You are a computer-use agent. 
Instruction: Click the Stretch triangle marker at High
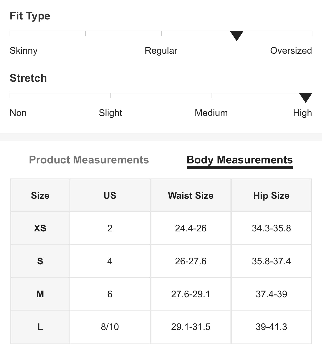[x=305, y=97]
